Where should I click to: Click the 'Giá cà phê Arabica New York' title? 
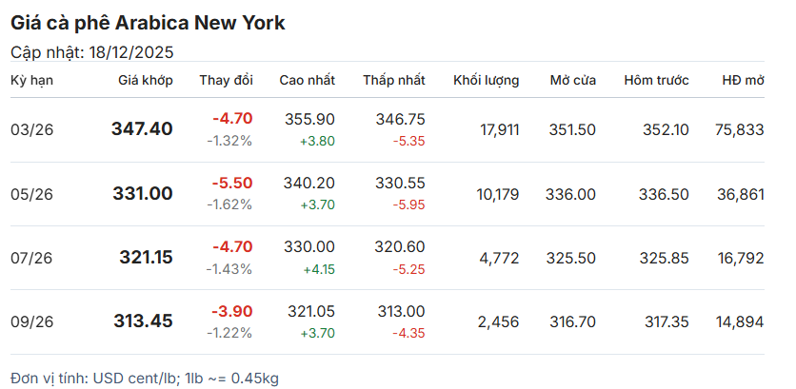click(148, 23)
